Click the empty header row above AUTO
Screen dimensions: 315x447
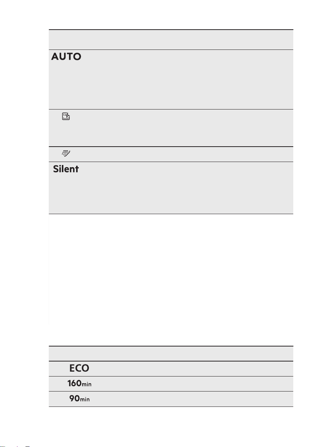click(x=171, y=40)
